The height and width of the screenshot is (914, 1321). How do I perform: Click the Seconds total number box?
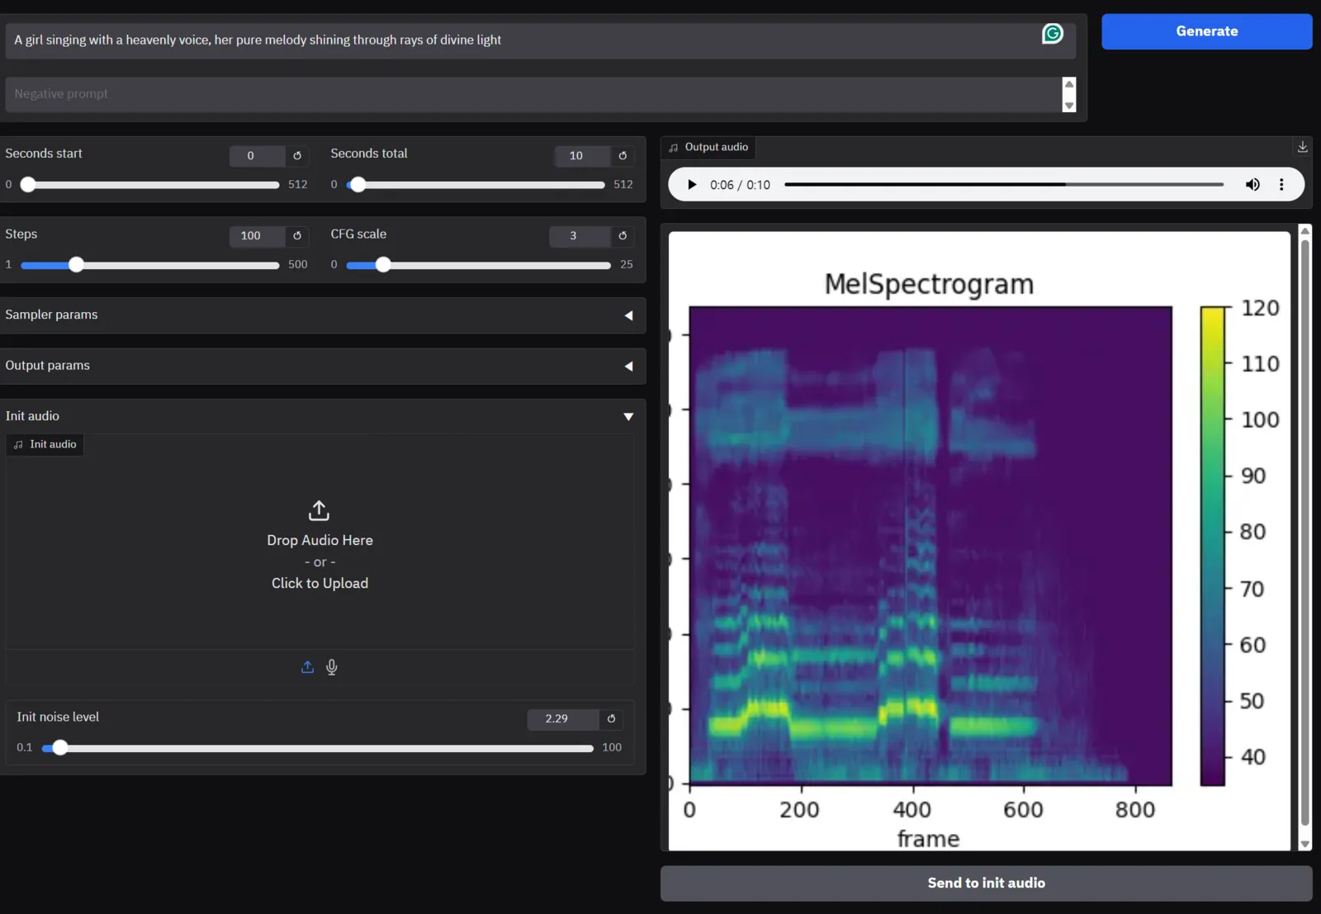pyautogui.click(x=582, y=155)
